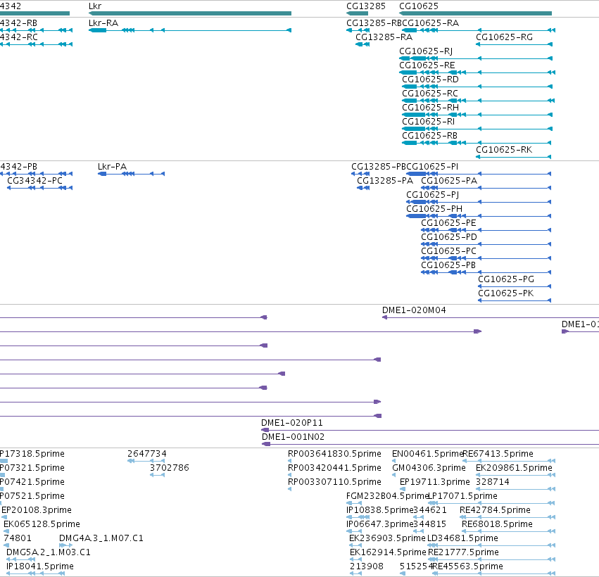Select EST EP19711.3prime
599x577 pixels.
pyautogui.click(x=403, y=489)
